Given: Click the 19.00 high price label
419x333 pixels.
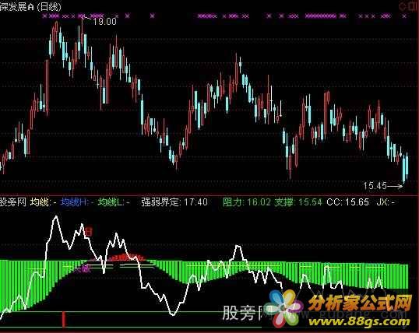Looking at the screenshot, I should pos(104,21).
